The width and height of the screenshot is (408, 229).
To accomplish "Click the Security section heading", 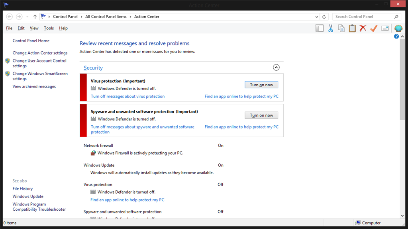I will coord(93,68).
